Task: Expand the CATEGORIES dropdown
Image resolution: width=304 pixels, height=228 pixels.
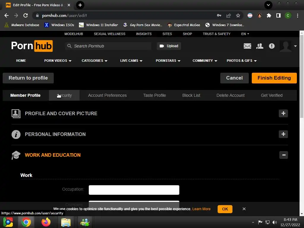Action: [x=94, y=61]
